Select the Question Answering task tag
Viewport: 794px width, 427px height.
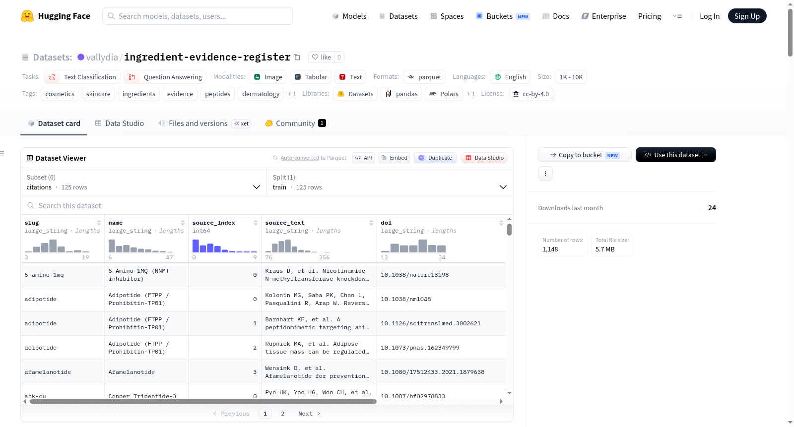pos(165,77)
